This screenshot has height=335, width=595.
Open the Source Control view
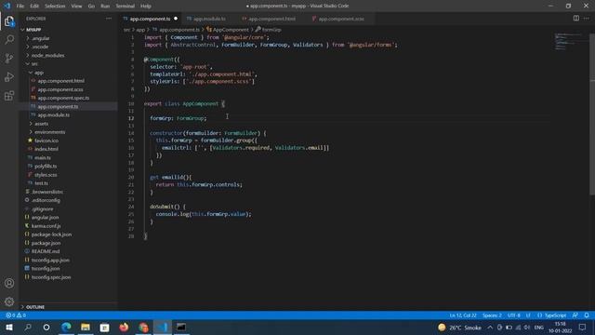coord(9,58)
